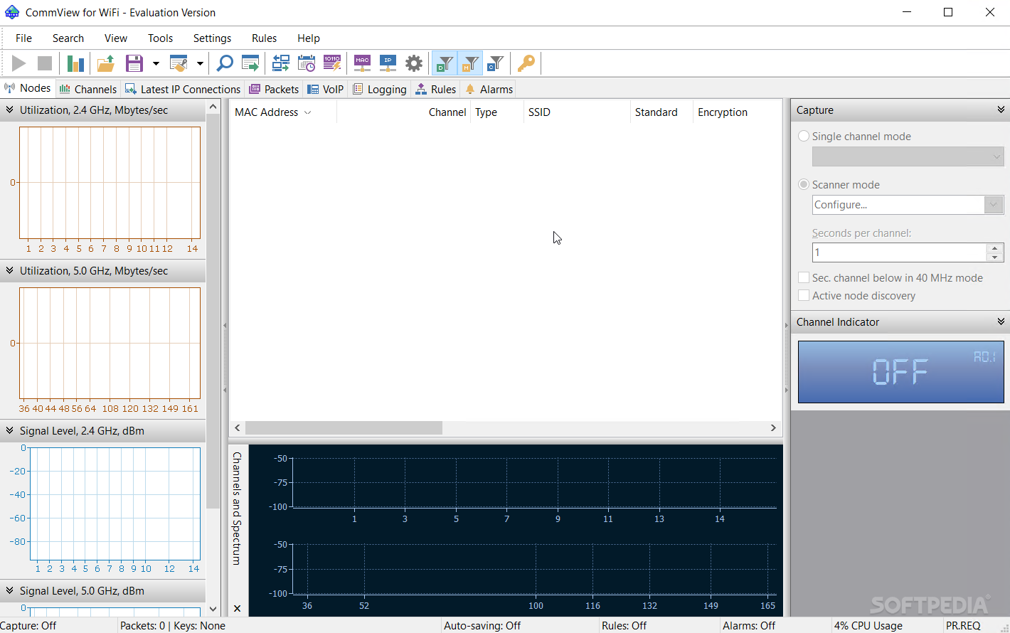Open capture file with folder icon
The image size is (1010, 633).
[x=106, y=63]
